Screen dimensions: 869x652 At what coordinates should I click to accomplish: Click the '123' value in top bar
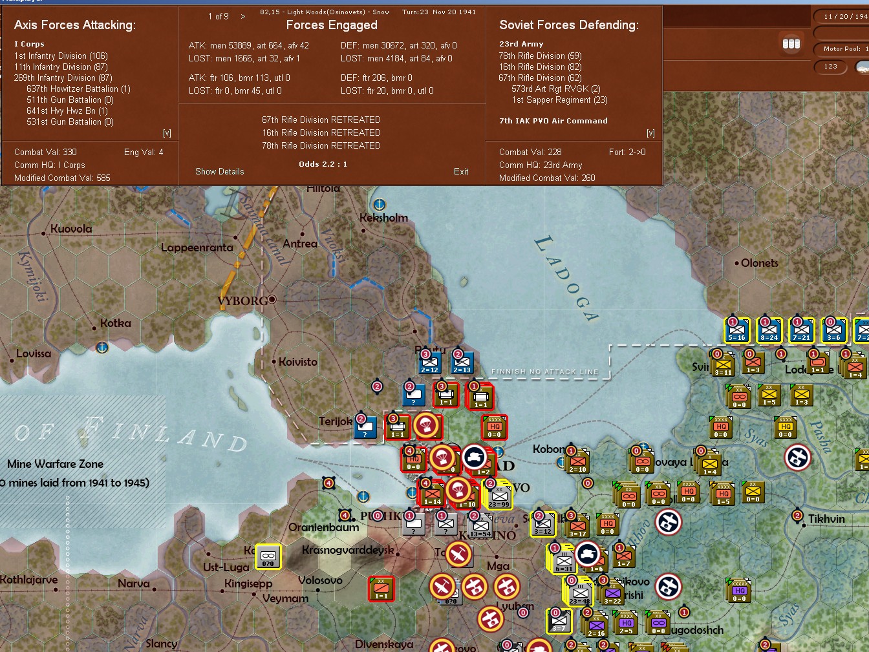pyautogui.click(x=831, y=67)
